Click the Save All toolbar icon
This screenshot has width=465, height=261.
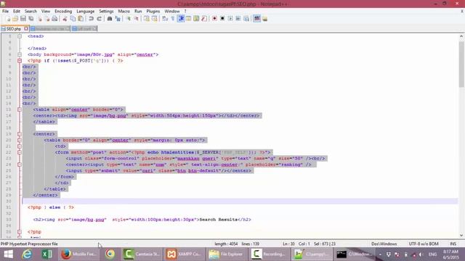coord(31,19)
